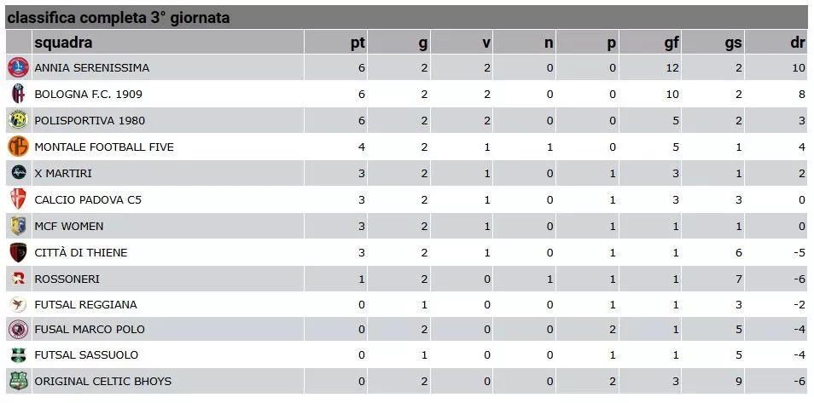
Task: Click the Fusal Marco Polo round badge
Action: point(18,330)
